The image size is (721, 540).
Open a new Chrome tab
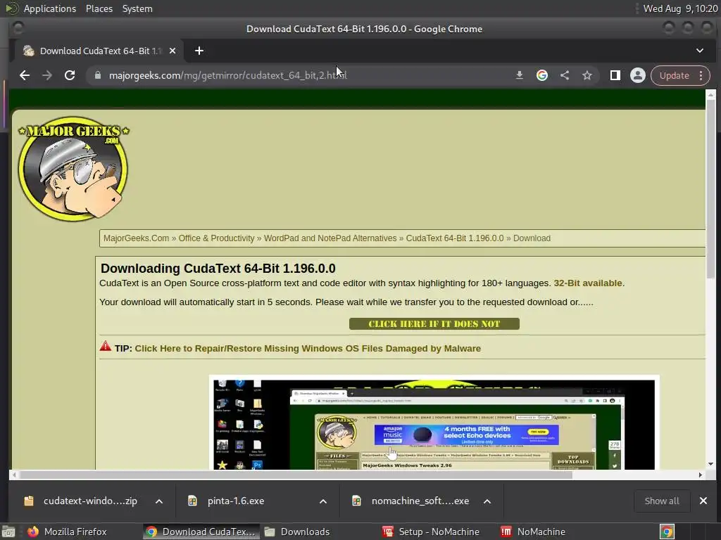pyautogui.click(x=199, y=51)
